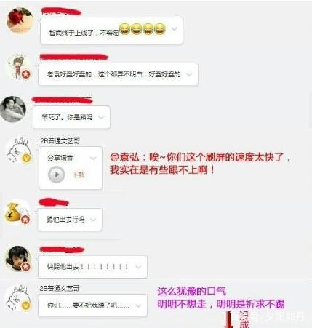Open chevron on 笨死了 message bubble

pos(101,117)
